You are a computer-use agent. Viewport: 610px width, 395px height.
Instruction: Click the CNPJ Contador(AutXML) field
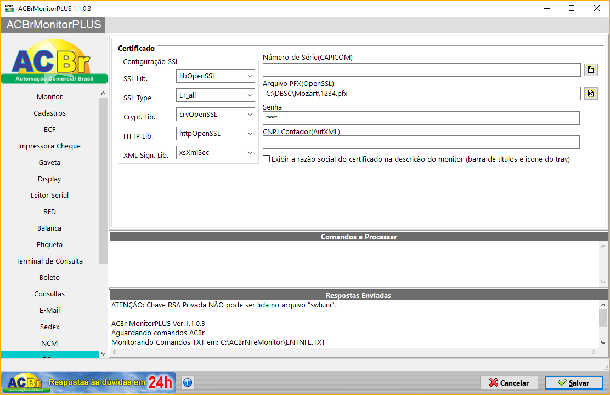click(x=421, y=142)
